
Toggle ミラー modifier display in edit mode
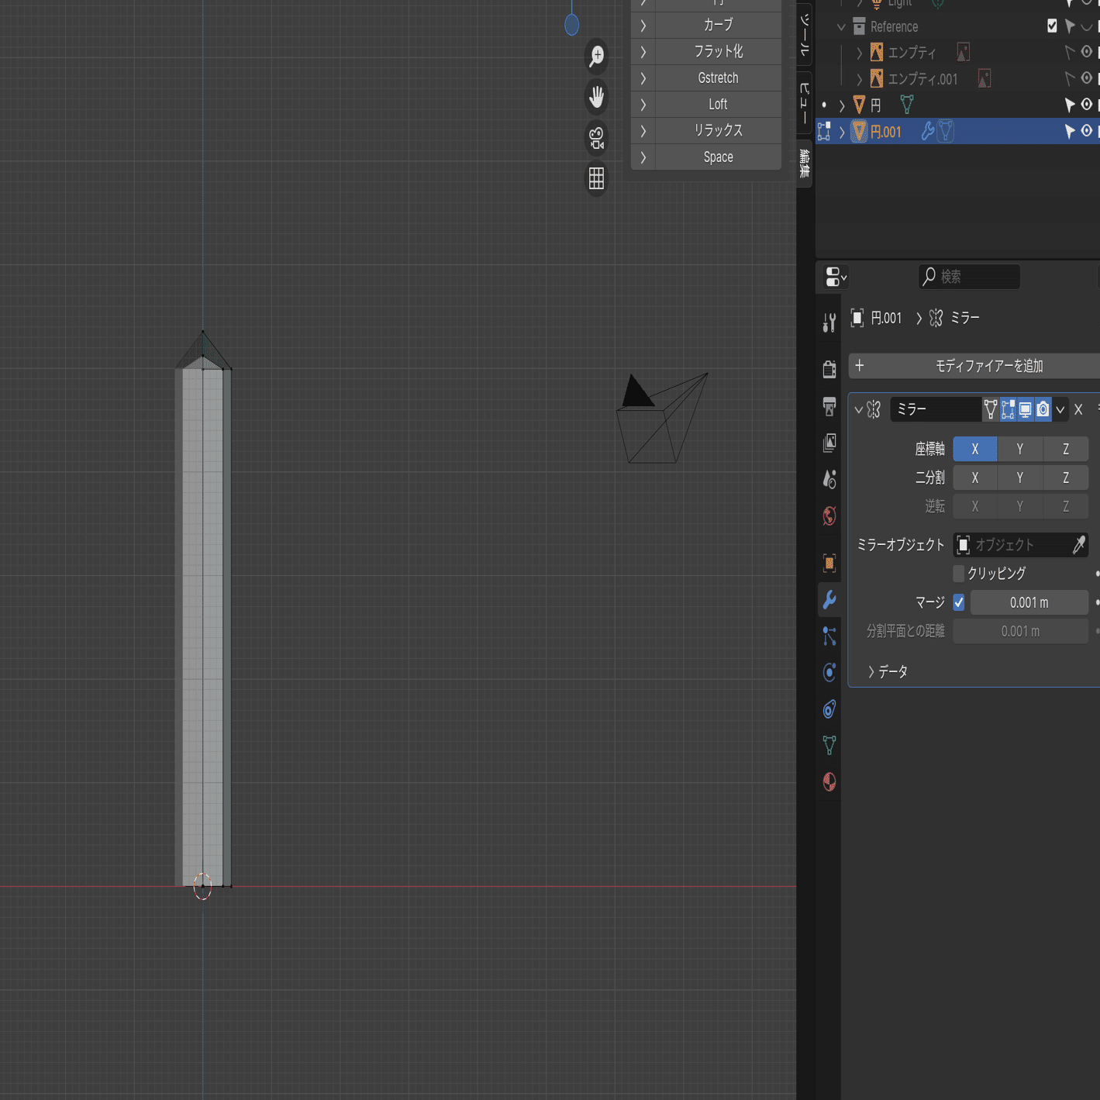(1008, 409)
